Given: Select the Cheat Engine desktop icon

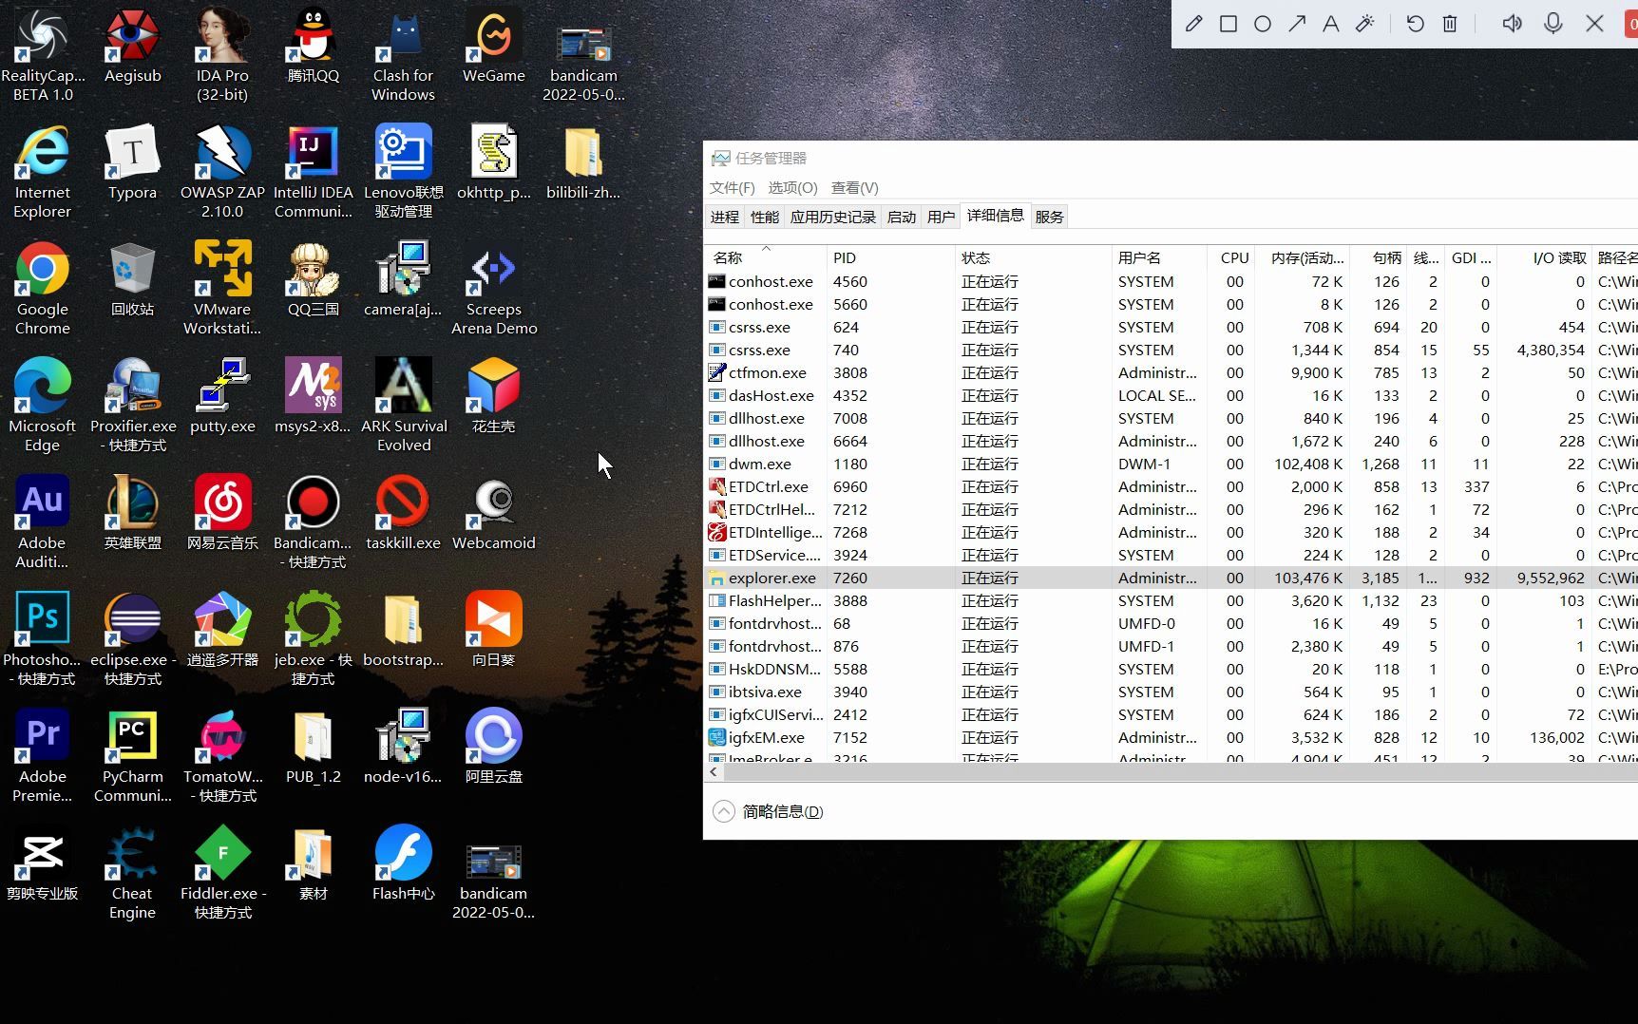Looking at the screenshot, I should (x=132, y=873).
